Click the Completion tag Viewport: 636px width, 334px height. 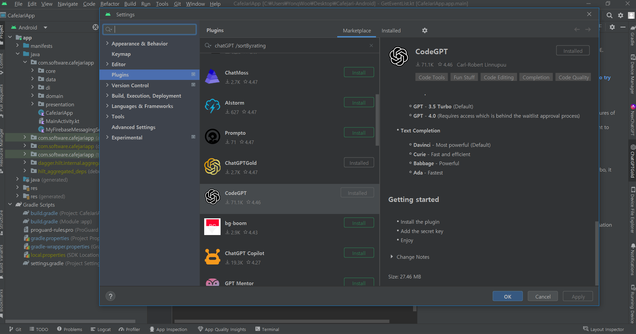536,77
